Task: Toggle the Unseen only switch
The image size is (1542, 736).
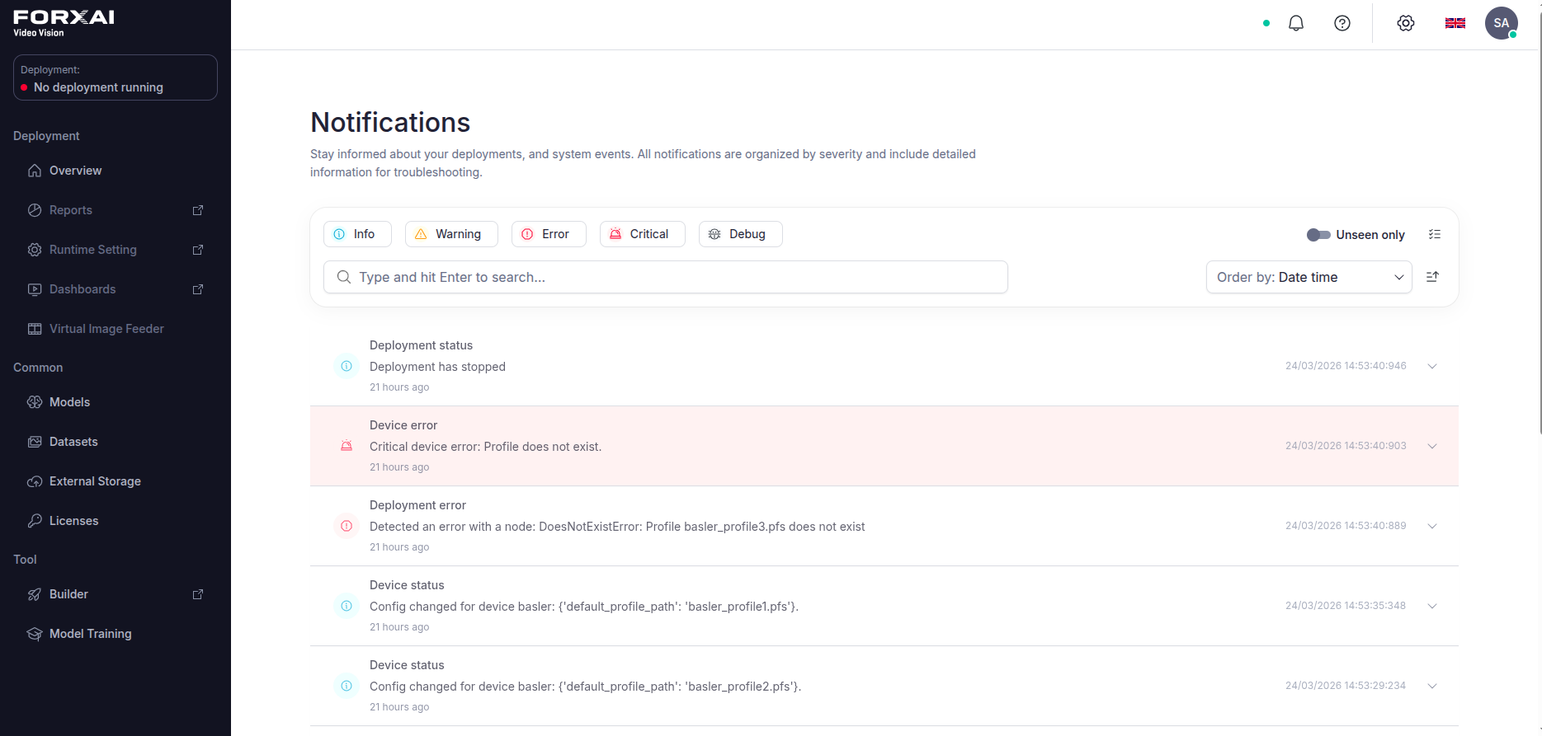Action: point(1318,235)
